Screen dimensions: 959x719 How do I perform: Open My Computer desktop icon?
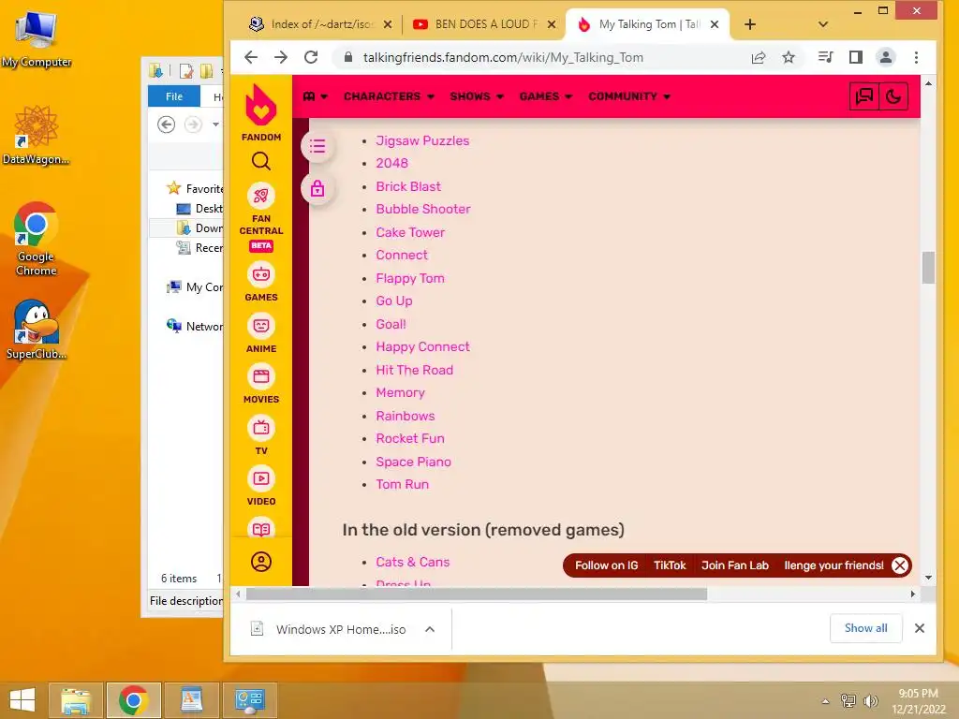pyautogui.click(x=37, y=40)
